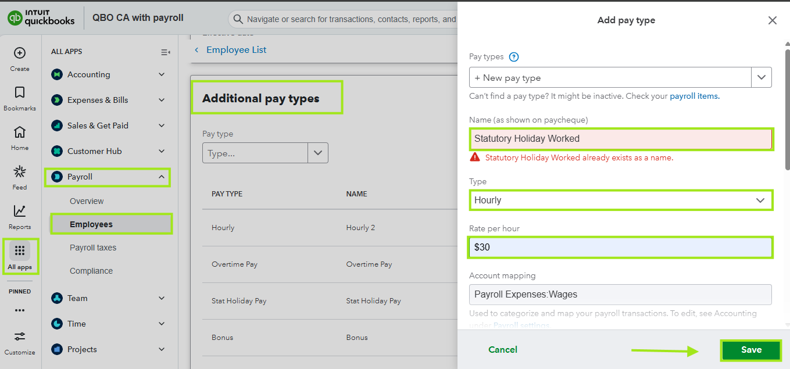Select Payroll taxes in sidebar
Screen dimensions: 790x369
[93, 248]
